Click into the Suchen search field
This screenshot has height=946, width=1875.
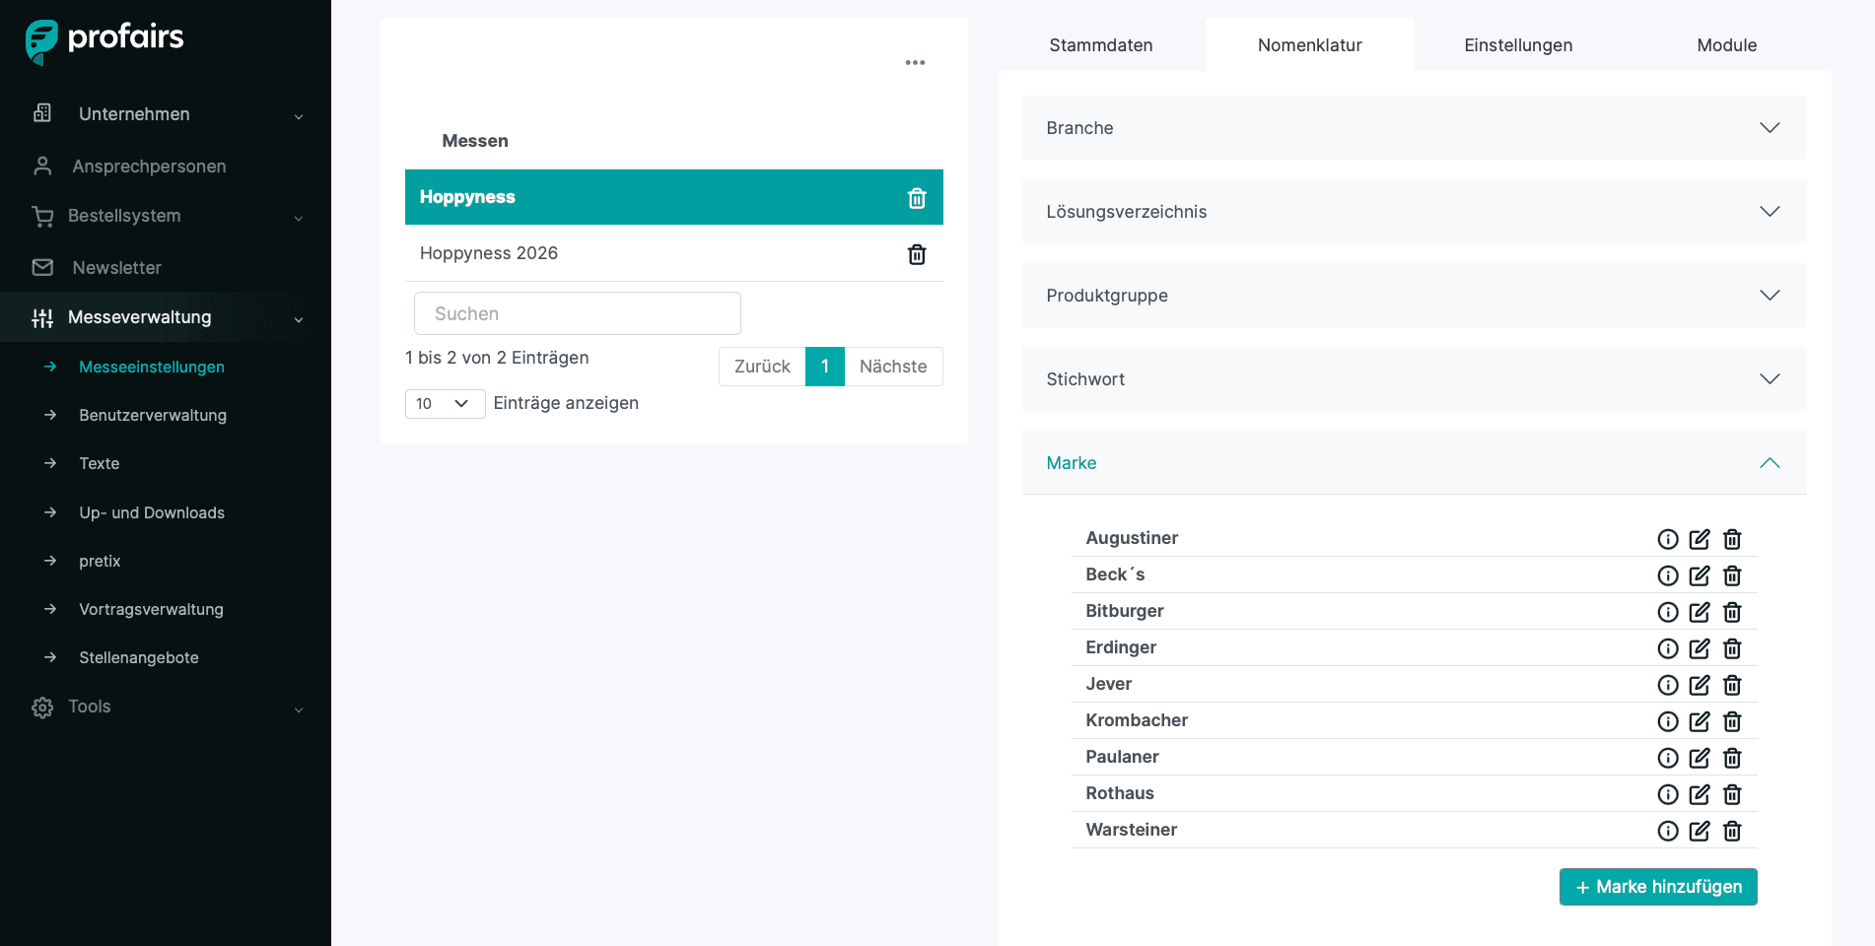coord(578,313)
